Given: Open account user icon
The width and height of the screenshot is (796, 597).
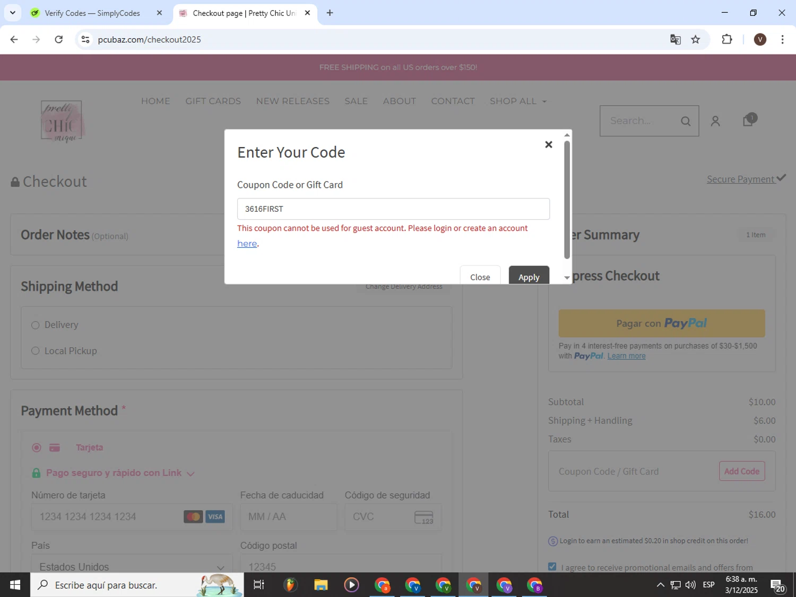Looking at the screenshot, I should (715, 122).
